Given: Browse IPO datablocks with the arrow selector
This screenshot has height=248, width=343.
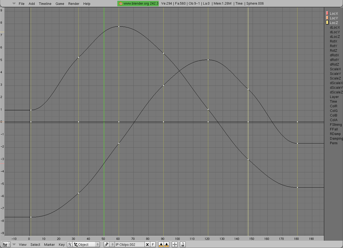Looking at the screenshot, I should coord(113,244).
